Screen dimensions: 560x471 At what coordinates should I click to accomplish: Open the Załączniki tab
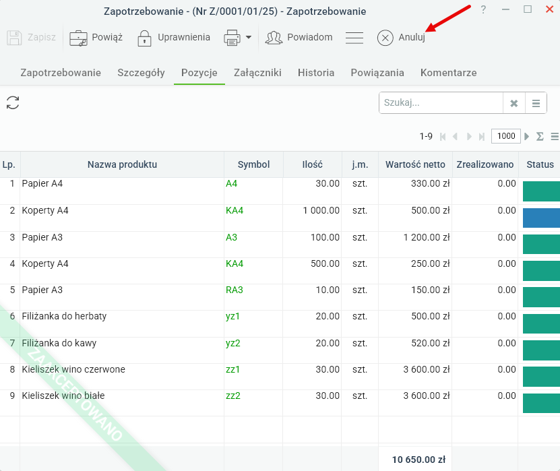[257, 73]
